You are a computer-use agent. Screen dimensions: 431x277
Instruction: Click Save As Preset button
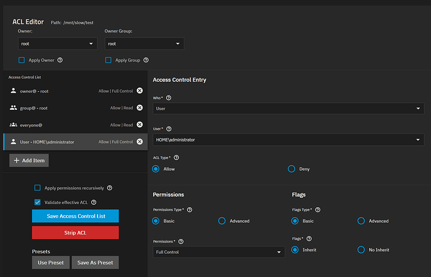coord(95,263)
